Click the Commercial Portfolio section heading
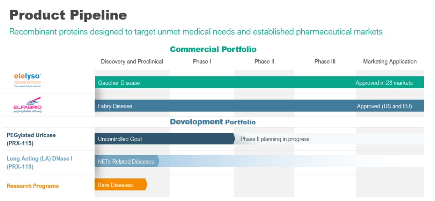Viewport: 435px width, 201px height. (x=213, y=50)
